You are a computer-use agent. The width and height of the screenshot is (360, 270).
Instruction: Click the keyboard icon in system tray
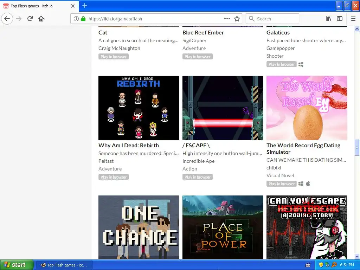point(308,265)
